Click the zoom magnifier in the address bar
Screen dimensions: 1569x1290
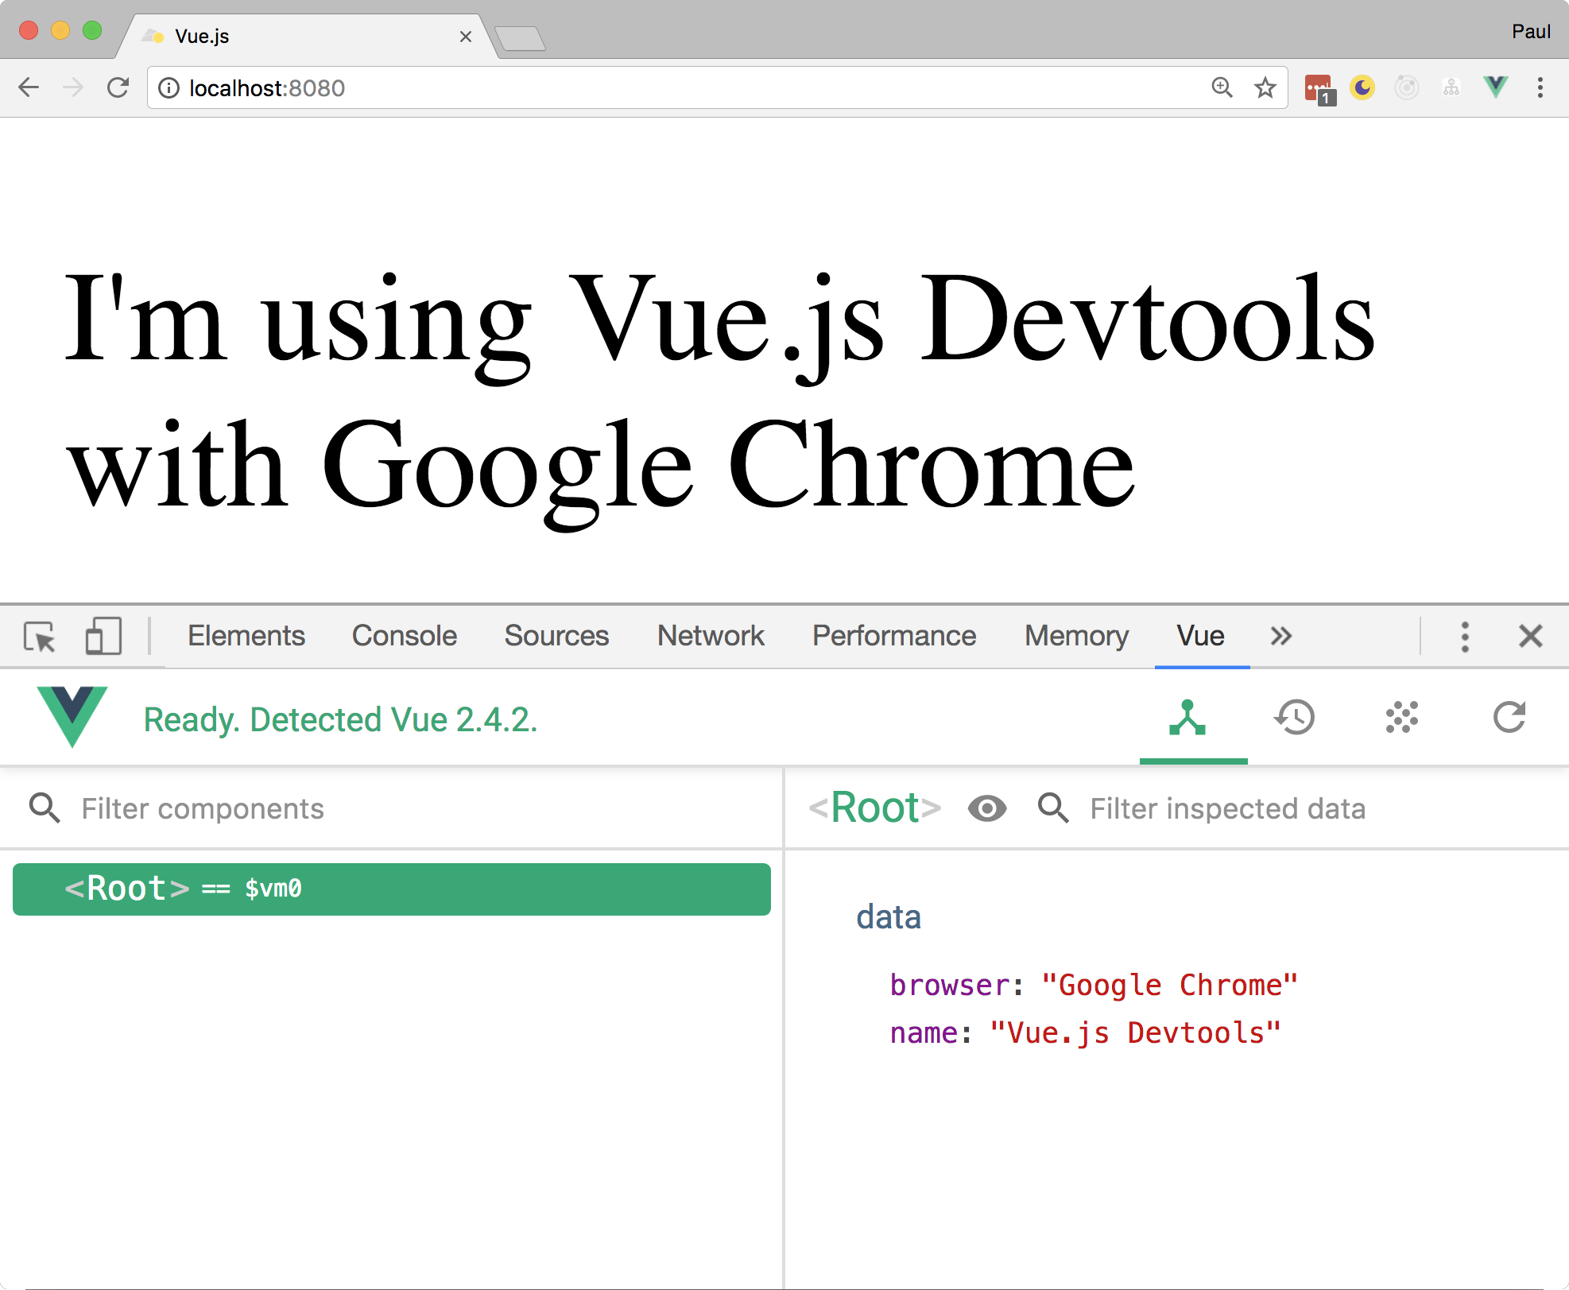(1223, 87)
